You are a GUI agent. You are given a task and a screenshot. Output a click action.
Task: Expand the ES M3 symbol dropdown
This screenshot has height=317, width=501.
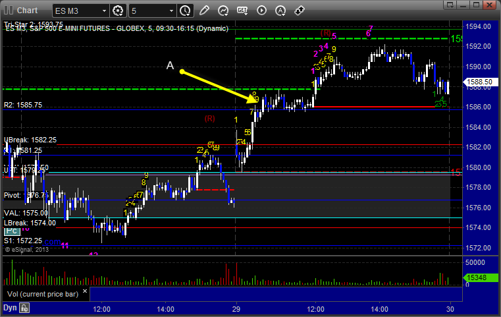[x=104, y=11]
